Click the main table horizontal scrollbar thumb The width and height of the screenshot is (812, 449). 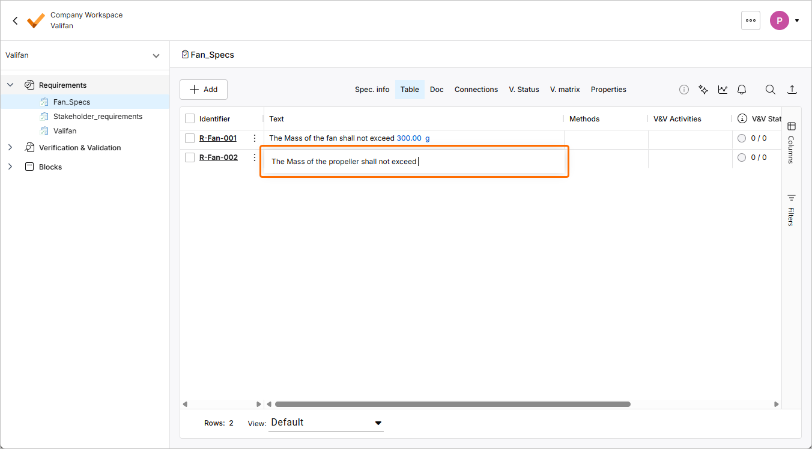click(453, 405)
